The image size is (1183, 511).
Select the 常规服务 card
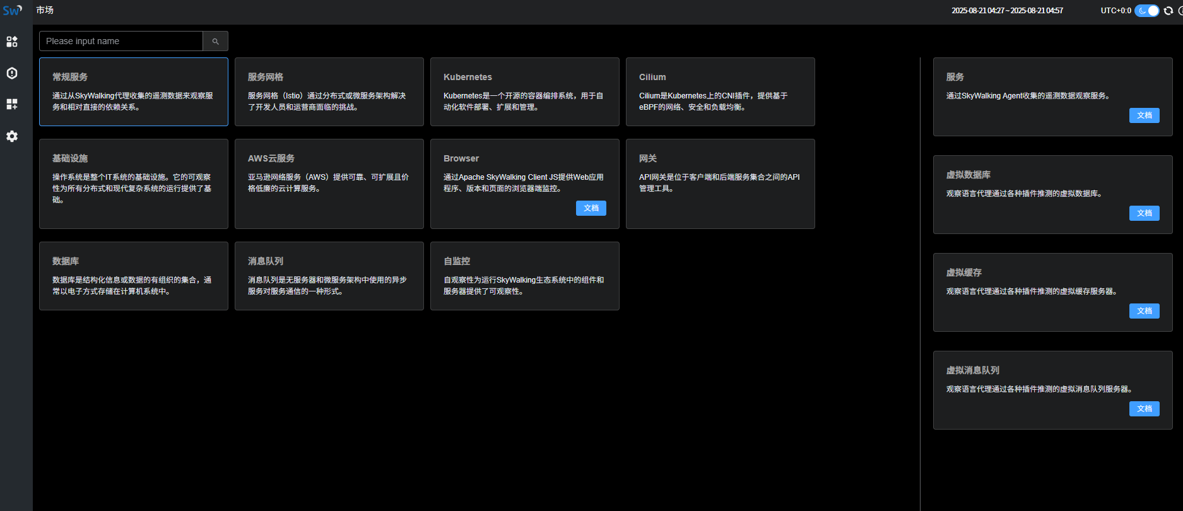(134, 92)
